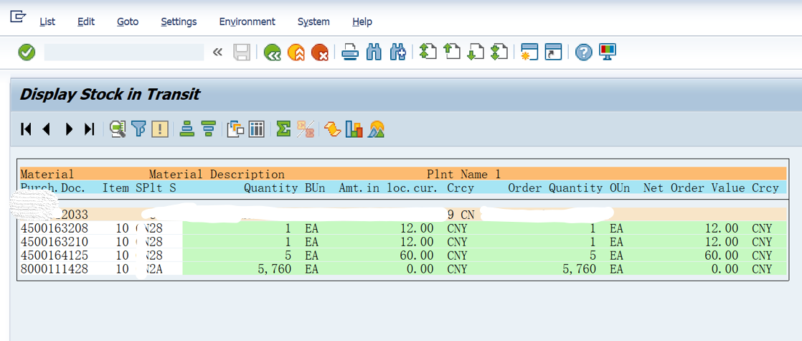Collapse the command field with double-chevron arrow
Image resolution: width=802 pixels, height=341 pixels.
pyautogui.click(x=217, y=52)
